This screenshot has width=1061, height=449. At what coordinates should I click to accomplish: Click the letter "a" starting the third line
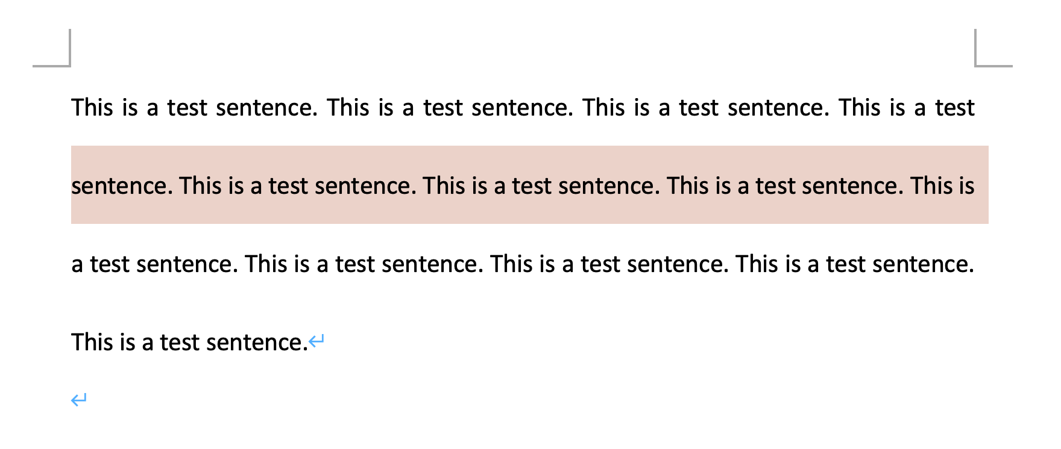(77, 264)
